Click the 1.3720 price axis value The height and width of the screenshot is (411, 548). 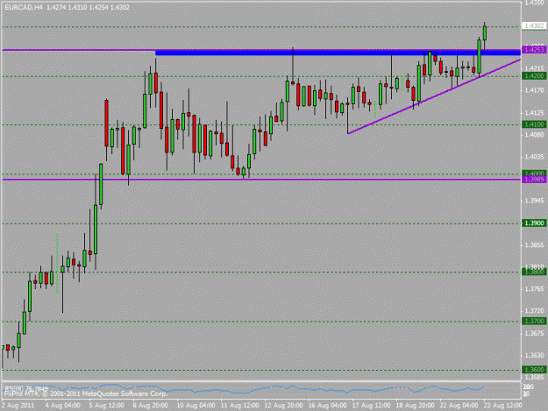coord(534,311)
